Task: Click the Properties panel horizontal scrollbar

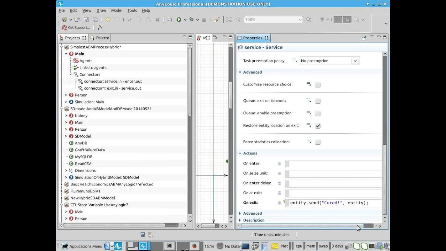Action: pyautogui.click(x=302, y=226)
